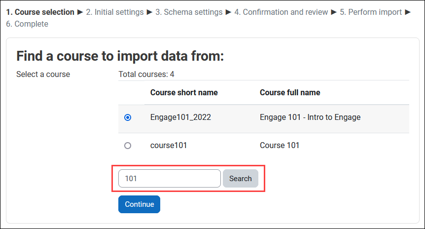Click the 'Course short name' column header
Viewport: 425px width, 229px height.
pyautogui.click(x=184, y=92)
